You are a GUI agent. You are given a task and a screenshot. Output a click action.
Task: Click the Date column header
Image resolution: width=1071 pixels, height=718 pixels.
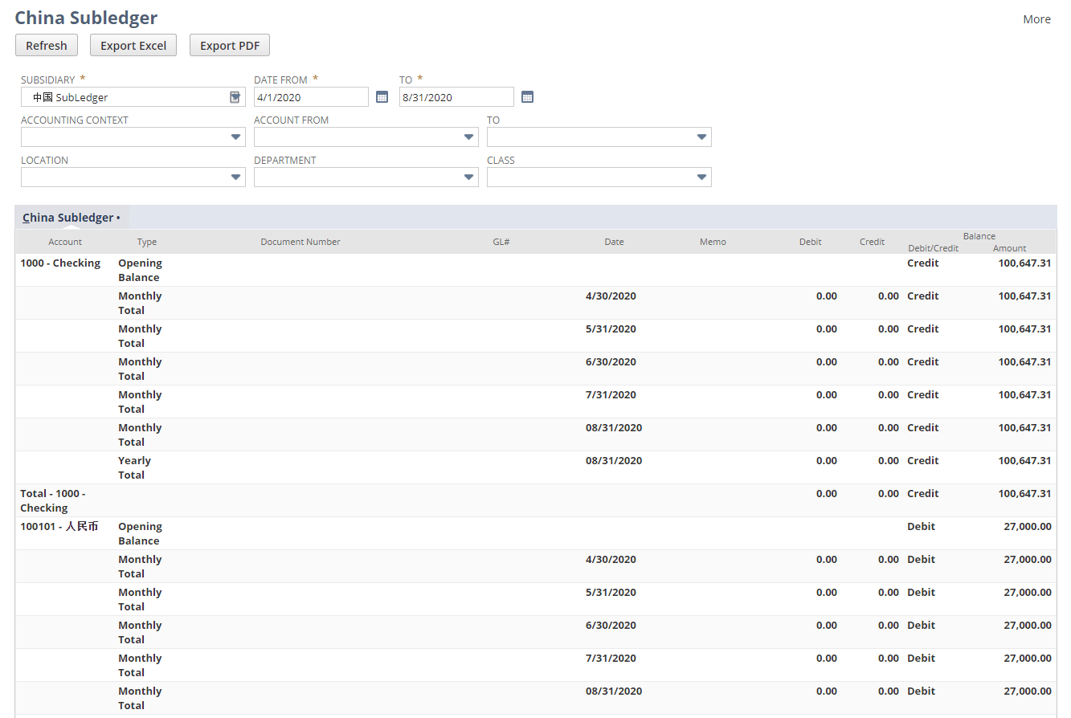tap(614, 242)
